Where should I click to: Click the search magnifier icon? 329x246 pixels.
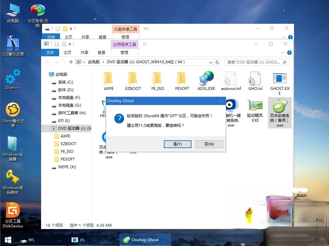[x=285, y=62]
